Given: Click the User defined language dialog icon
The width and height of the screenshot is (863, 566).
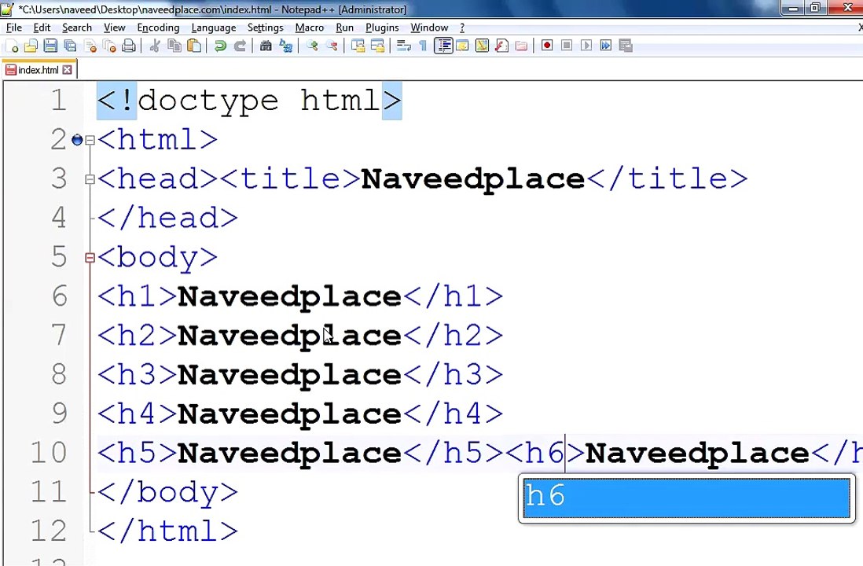Looking at the screenshot, I should (462, 46).
